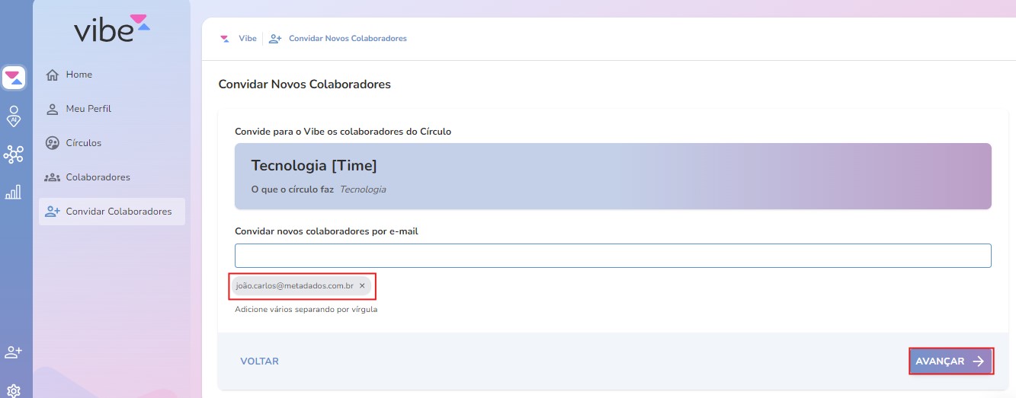
Task: Click the e-mail invite input field
Action: coord(613,256)
